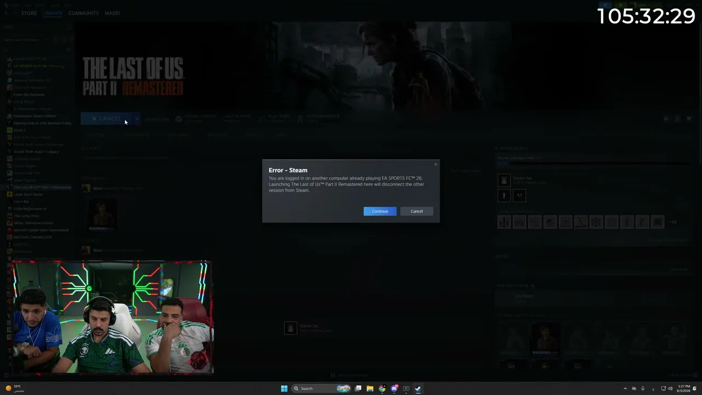This screenshot has width=702, height=395.
Task: Click the microphone icon in system tray
Action: 643,388
